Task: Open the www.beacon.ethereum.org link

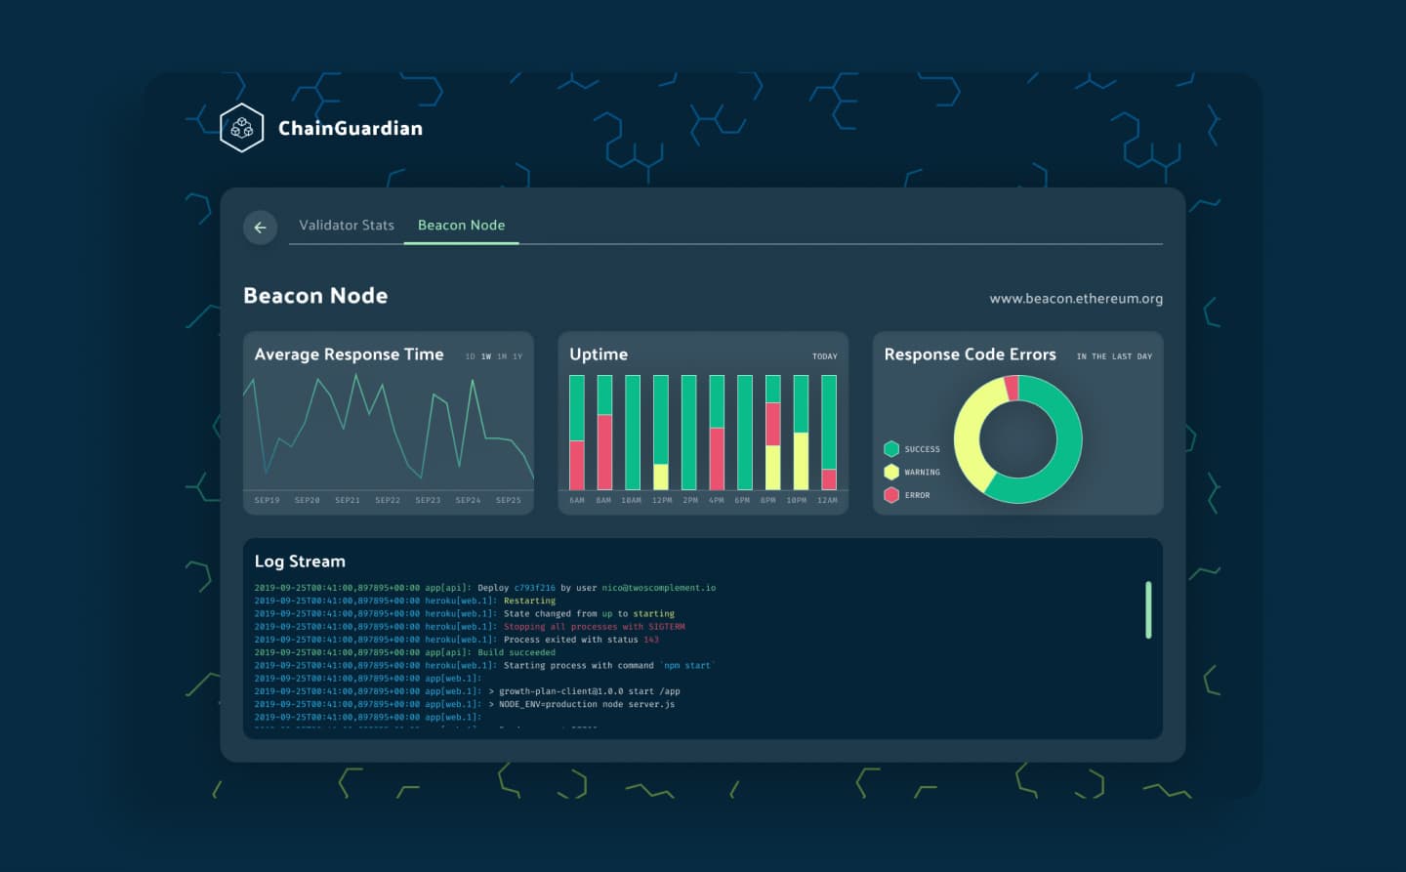Action: [1075, 299]
